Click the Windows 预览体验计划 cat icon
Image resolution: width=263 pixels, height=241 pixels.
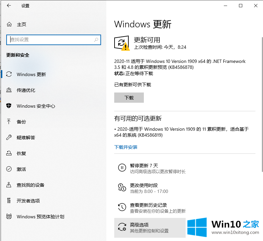click(x=9, y=216)
